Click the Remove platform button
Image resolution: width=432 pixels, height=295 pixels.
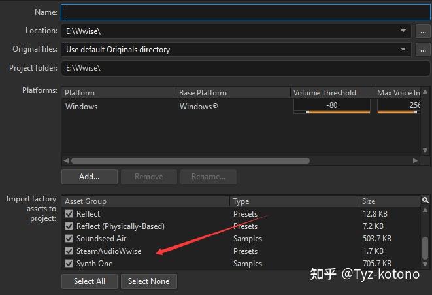(x=149, y=177)
